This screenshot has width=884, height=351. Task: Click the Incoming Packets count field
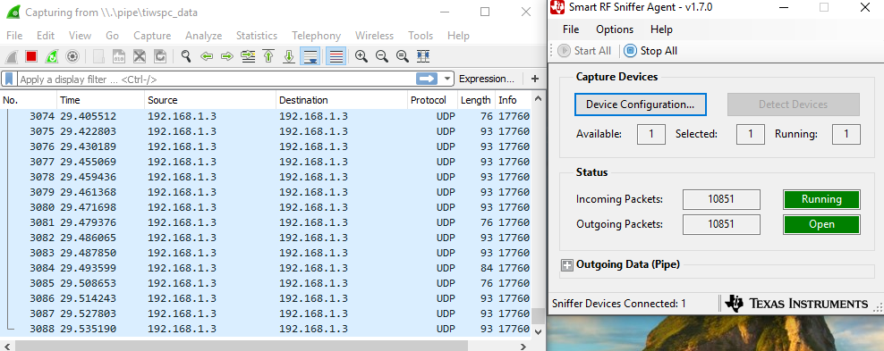(x=722, y=199)
